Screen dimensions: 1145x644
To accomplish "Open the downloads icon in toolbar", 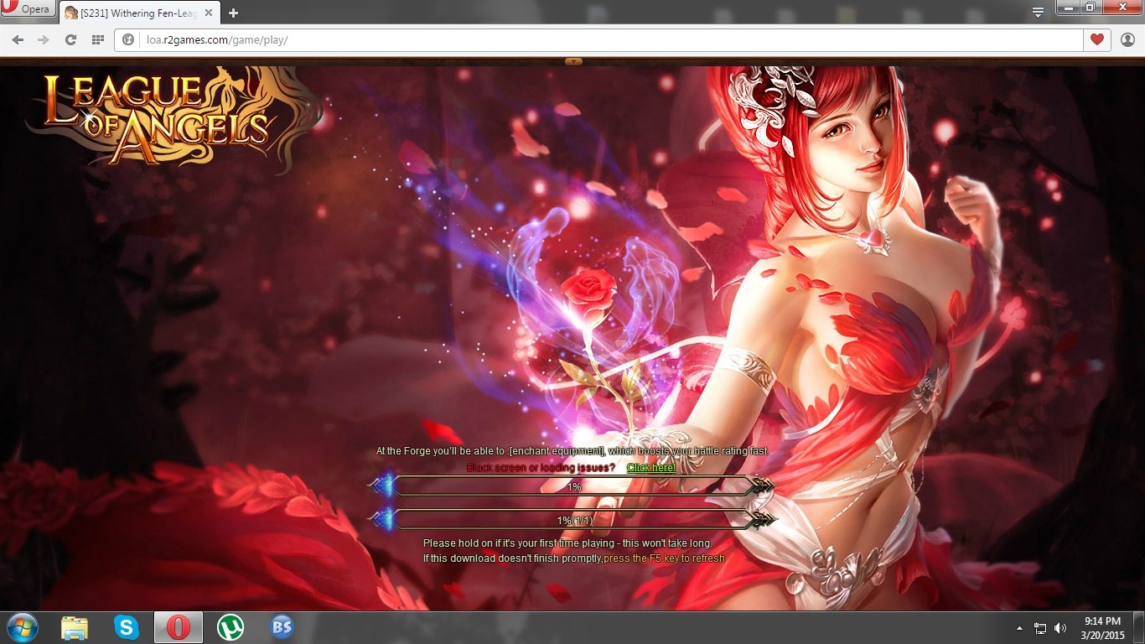I will pos(1127,39).
